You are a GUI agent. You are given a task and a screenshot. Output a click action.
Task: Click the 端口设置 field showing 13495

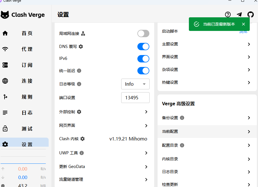[x=135, y=98]
